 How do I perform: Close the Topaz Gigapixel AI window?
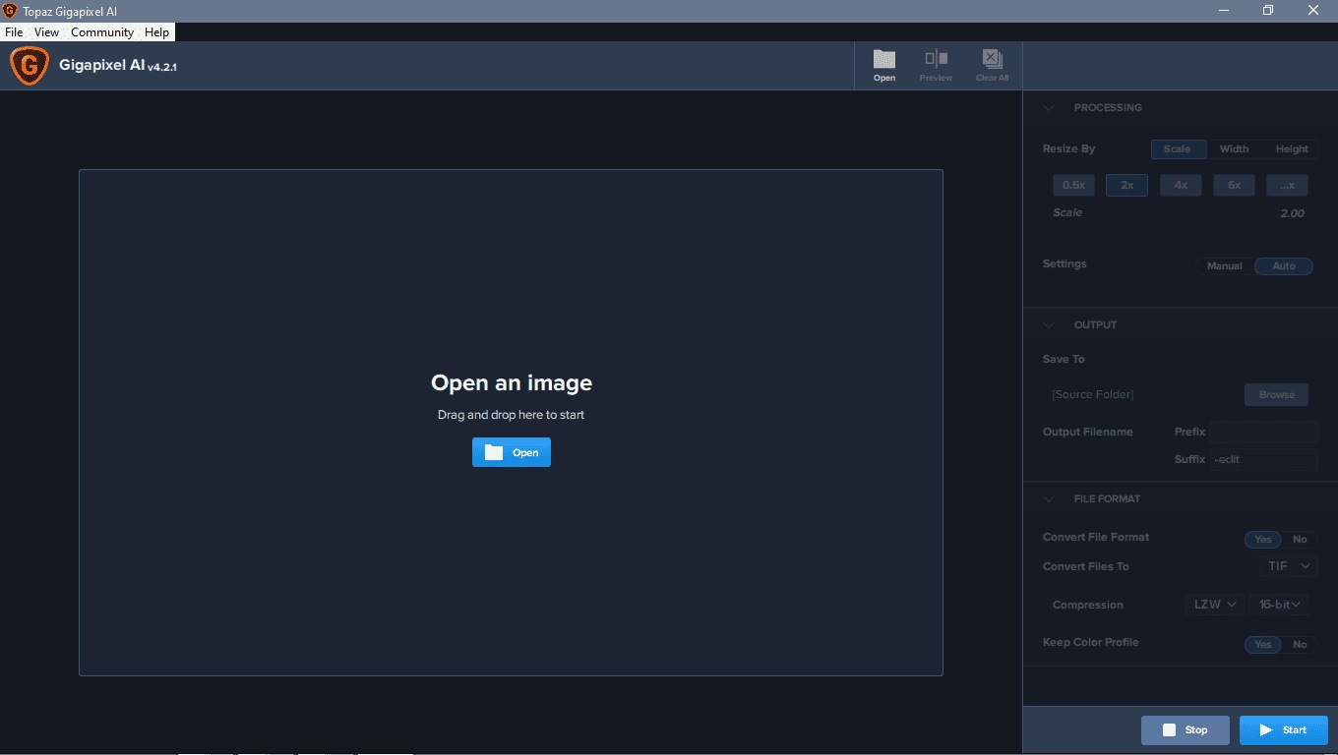coord(1313,11)
